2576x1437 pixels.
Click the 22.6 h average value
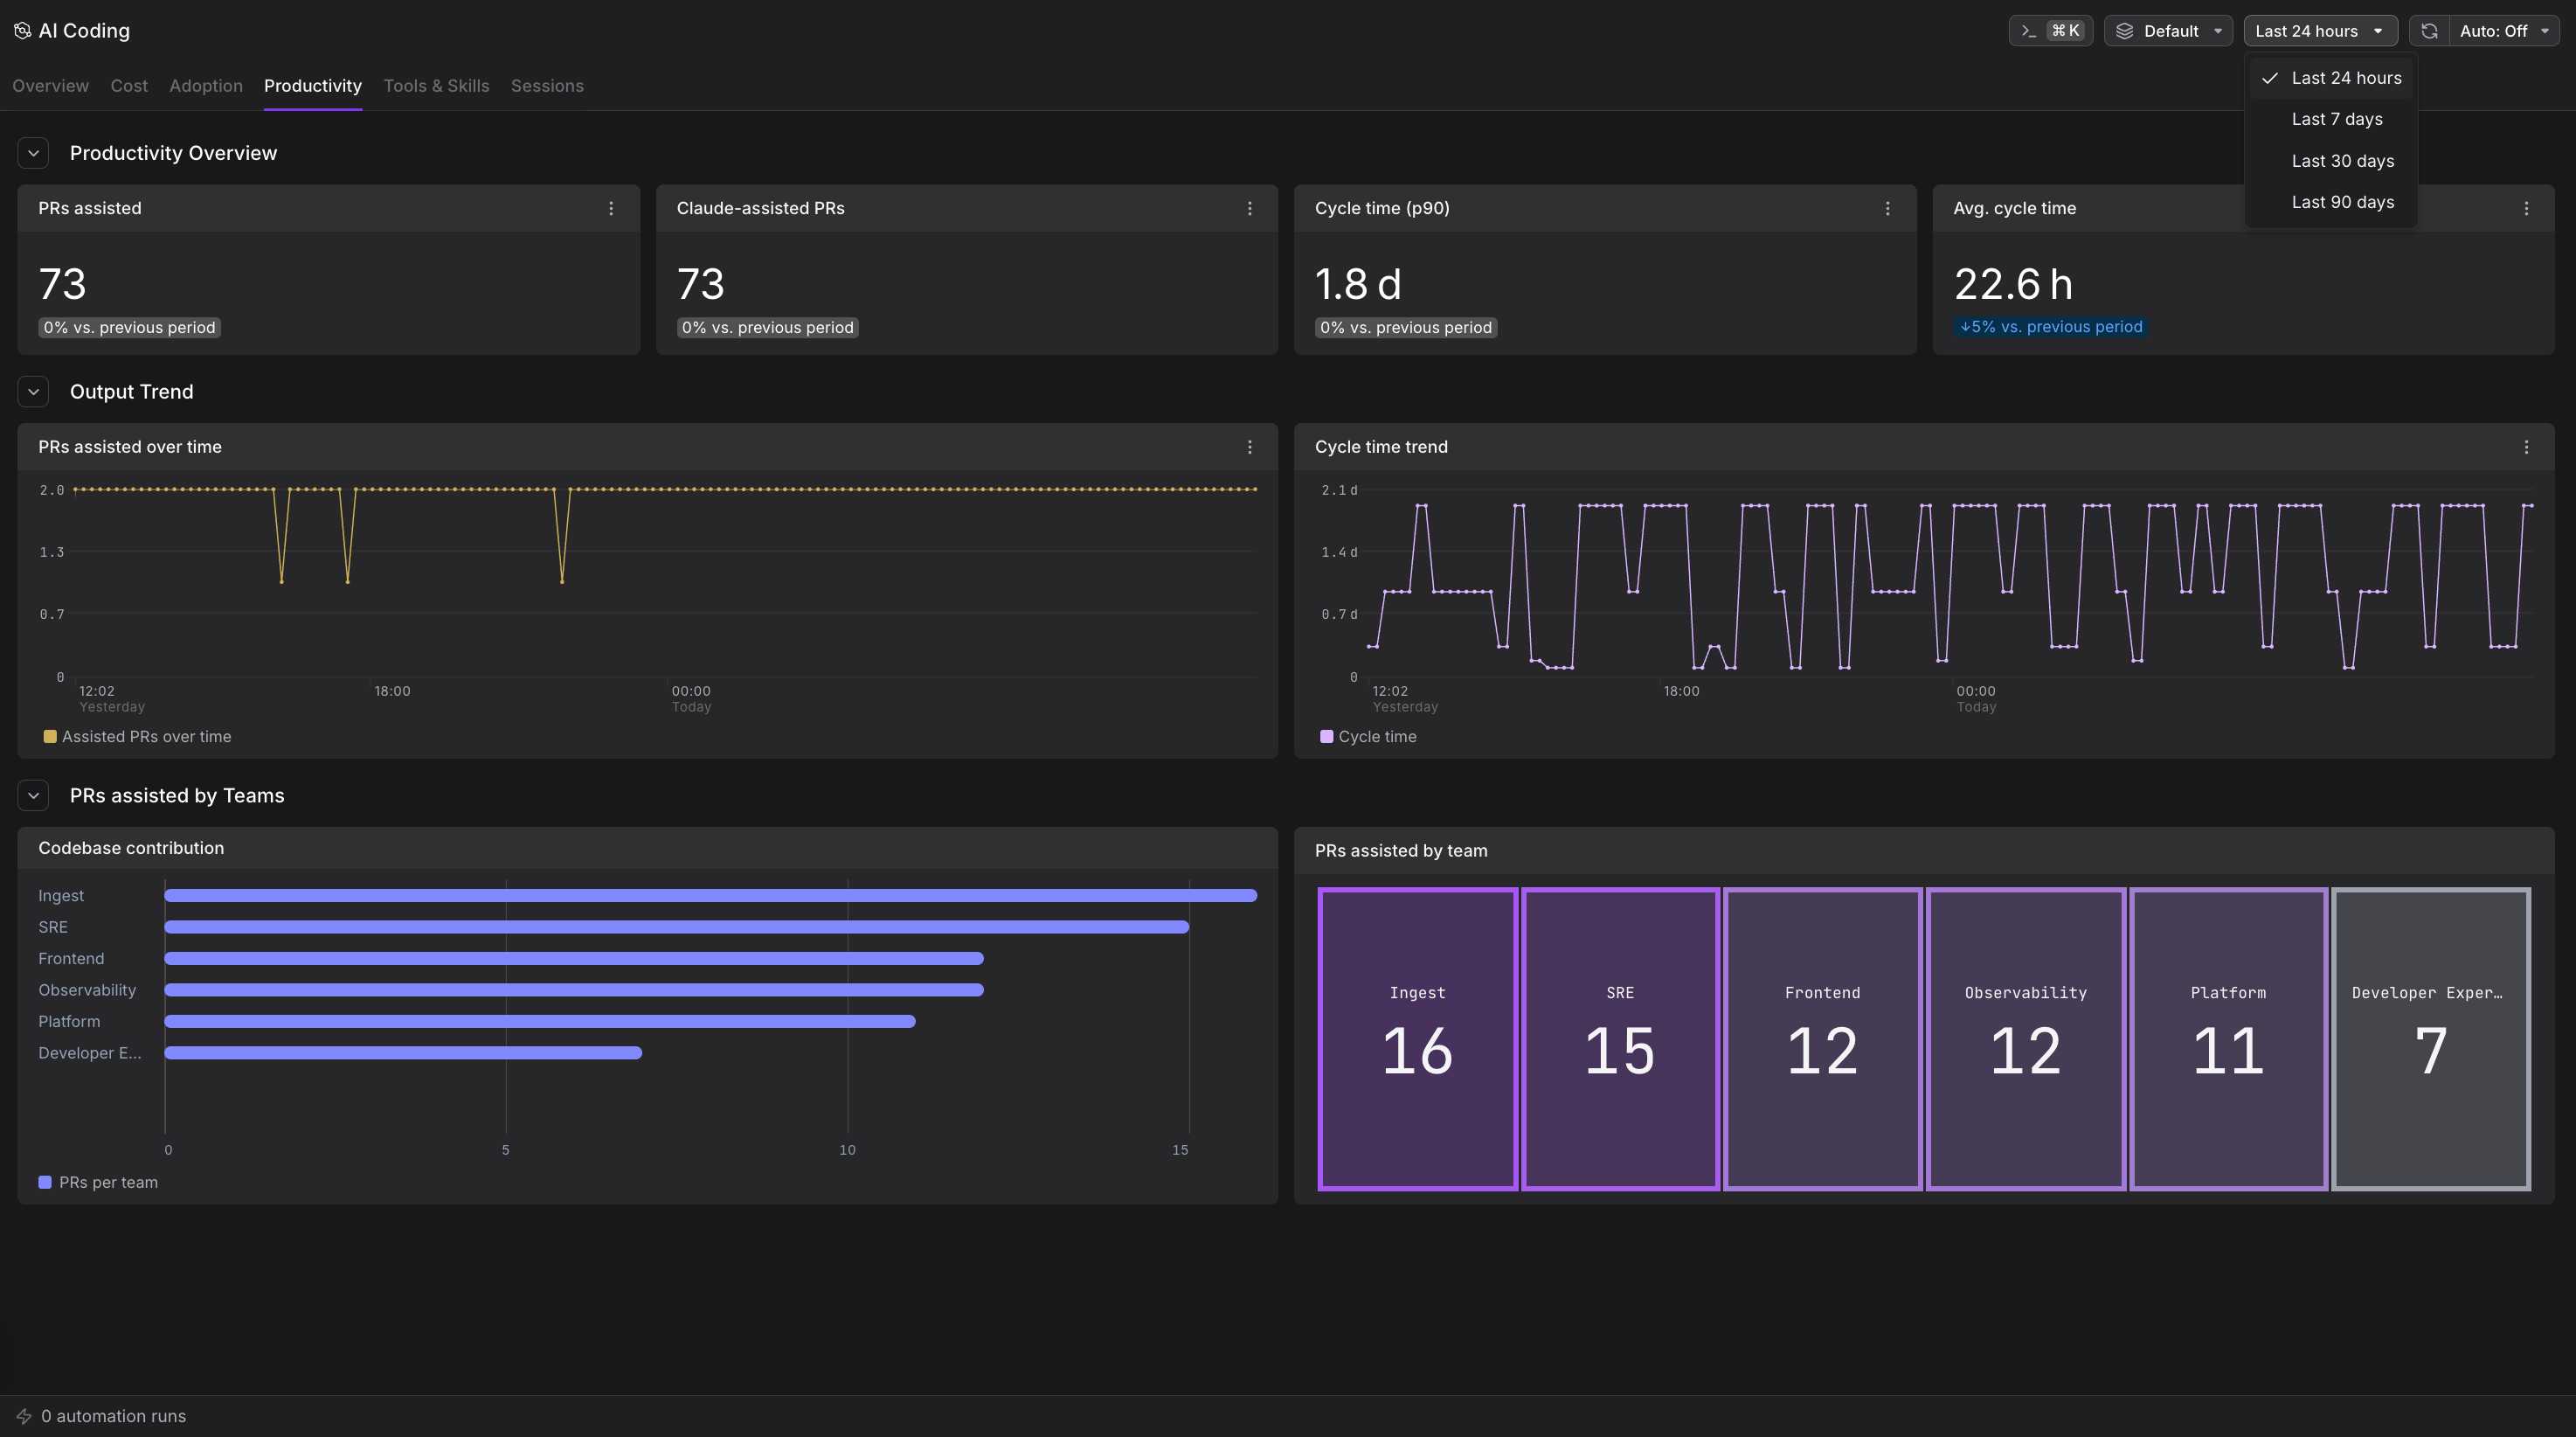coord(2013,284)
